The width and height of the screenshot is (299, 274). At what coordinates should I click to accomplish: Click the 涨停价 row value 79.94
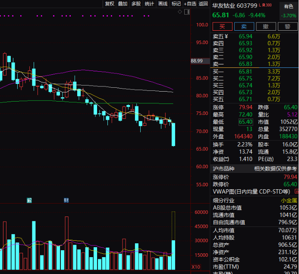click(x=290, y=177)
